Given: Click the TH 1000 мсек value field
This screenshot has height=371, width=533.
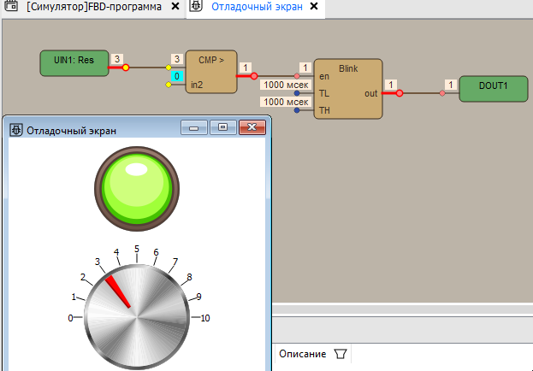Looking at the screenshot, I should point(286,102).
